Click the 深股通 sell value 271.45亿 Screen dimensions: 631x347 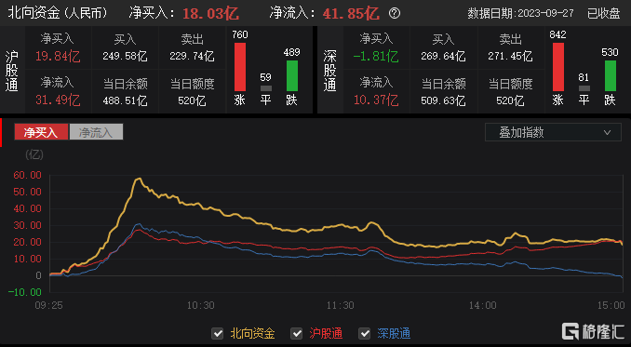(510, 57)
